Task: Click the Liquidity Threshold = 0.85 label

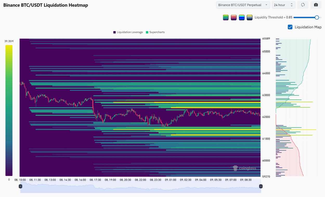Action: click(274, 17)
